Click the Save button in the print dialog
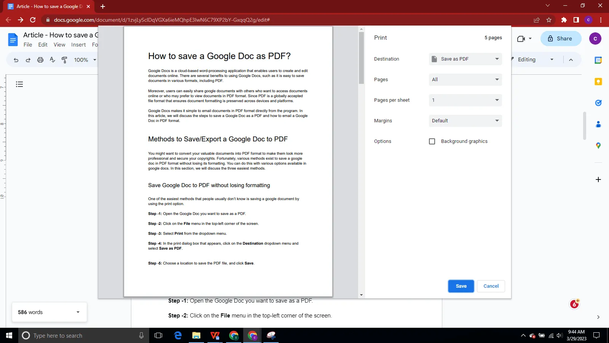This screenshot has height=343, width=609. tap(461, 286)
